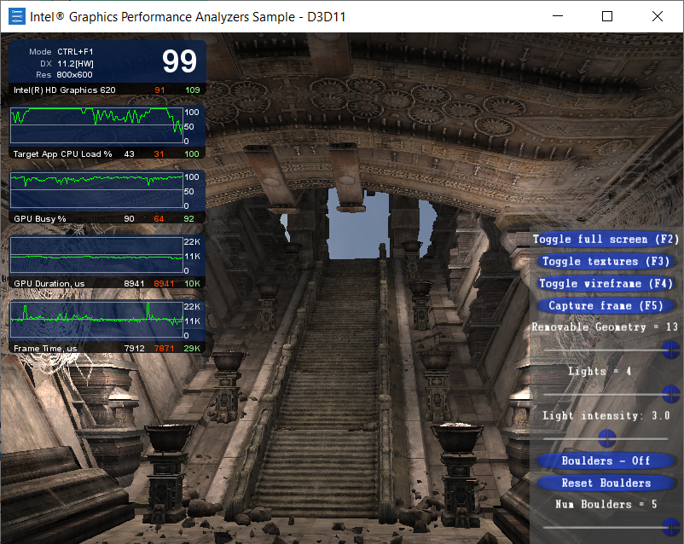Toggle textures (F3) button

click(x=606, y=262)
